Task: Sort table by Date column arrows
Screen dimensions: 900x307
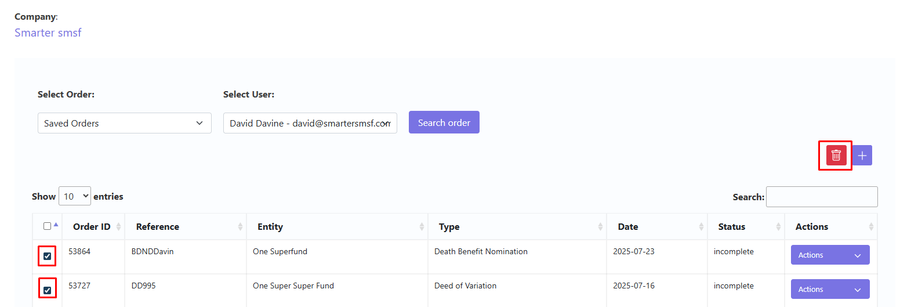Action: coord(701,227)
